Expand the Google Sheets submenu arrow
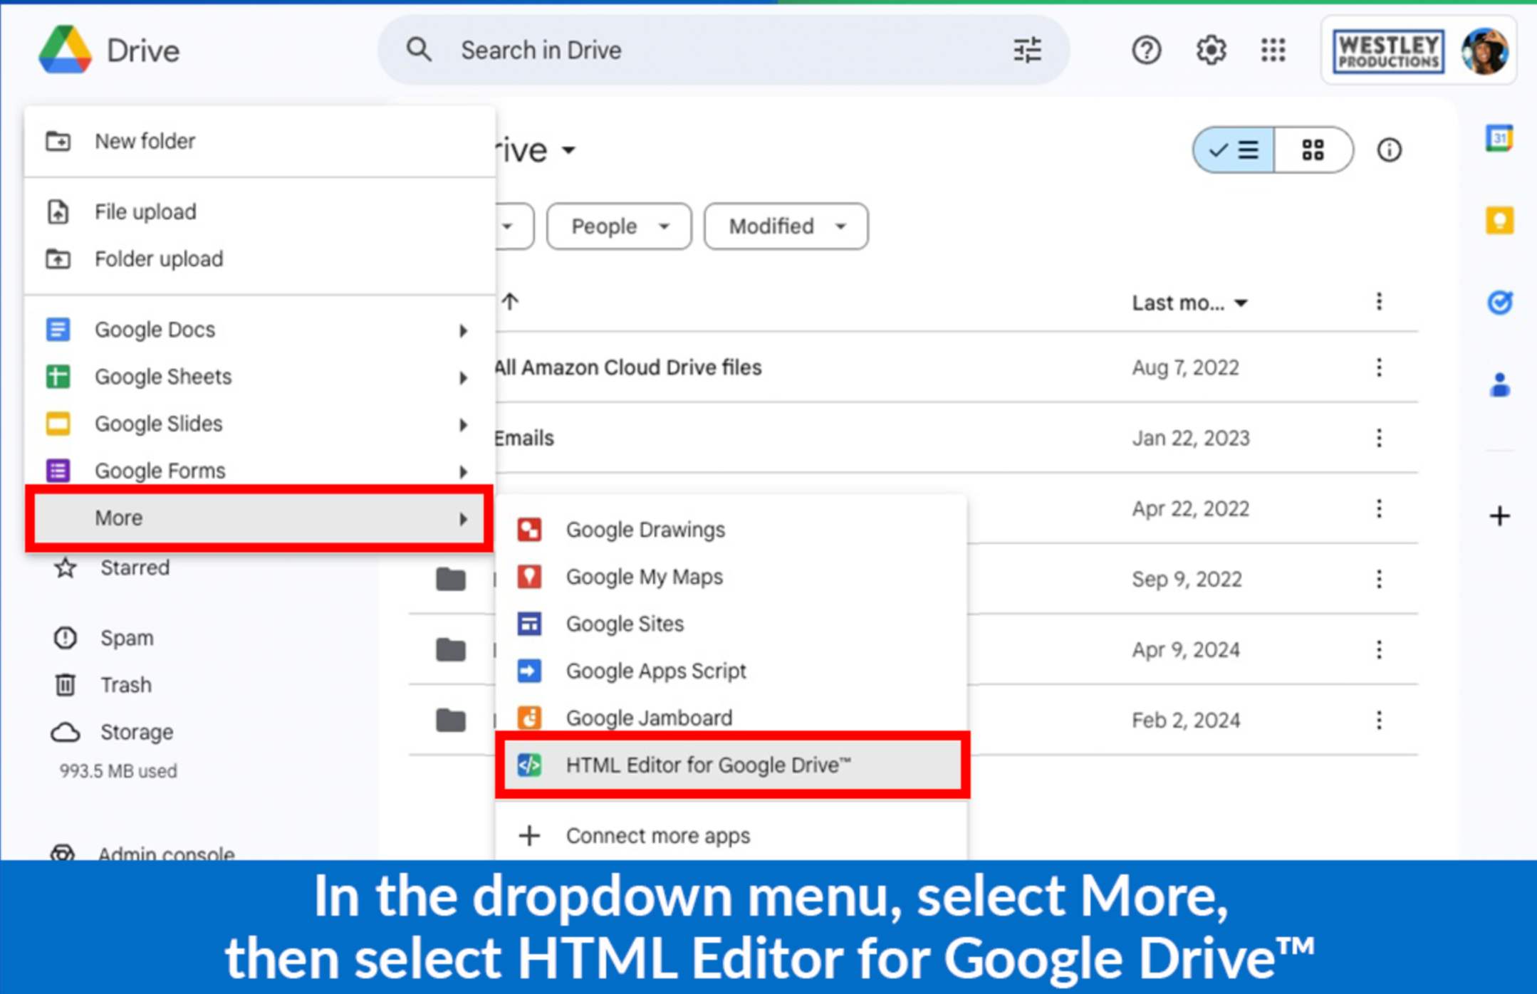This screenshot has height=994, width=1537. (463, 377)
